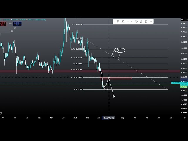188x141 pixels.
Task: Open chart settings gear at bottom right
Action: tap(184, 117)
